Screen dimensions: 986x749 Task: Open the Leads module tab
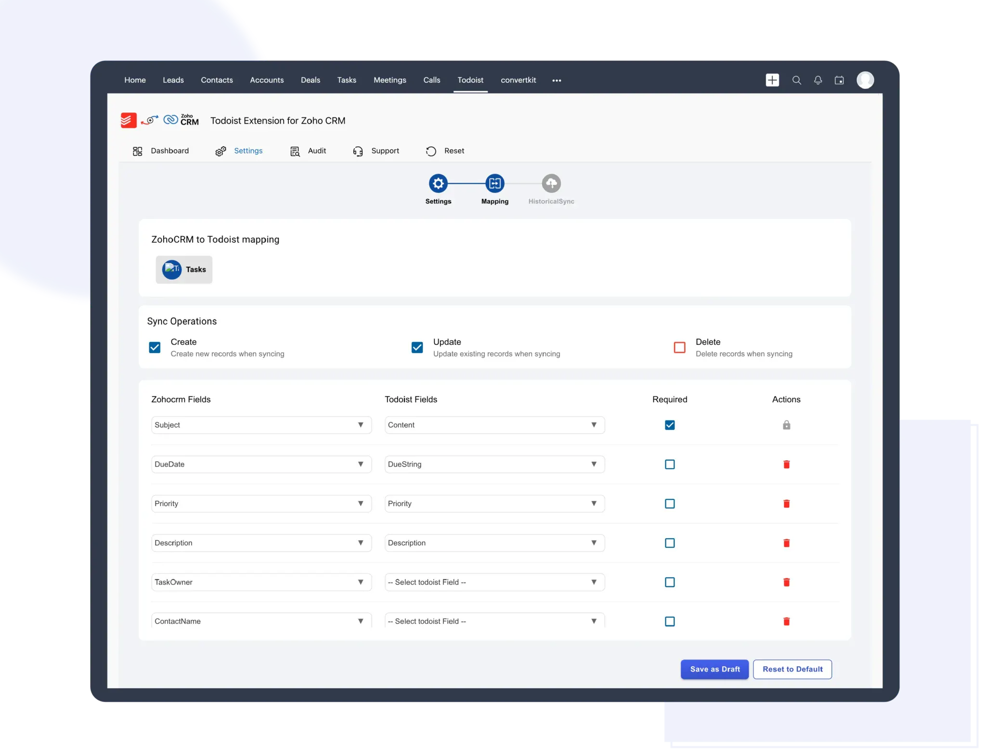click(x=173, y=80)
